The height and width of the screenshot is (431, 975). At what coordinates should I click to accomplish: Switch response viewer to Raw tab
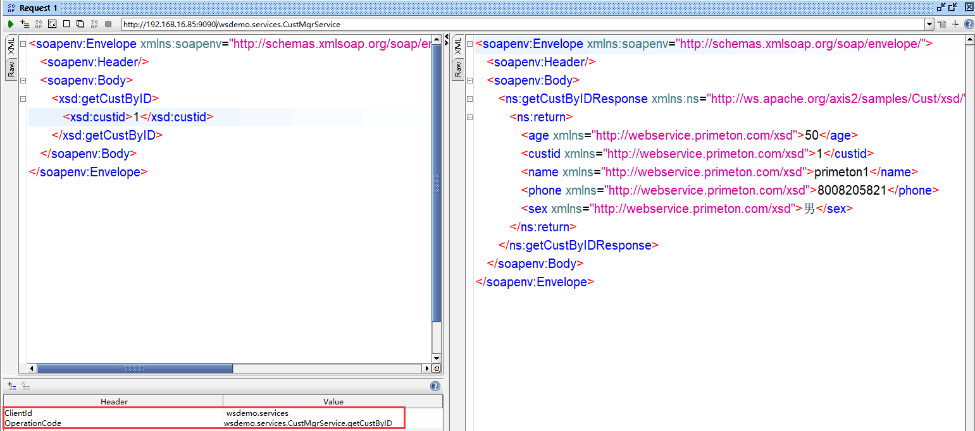[x=459, y=69]
